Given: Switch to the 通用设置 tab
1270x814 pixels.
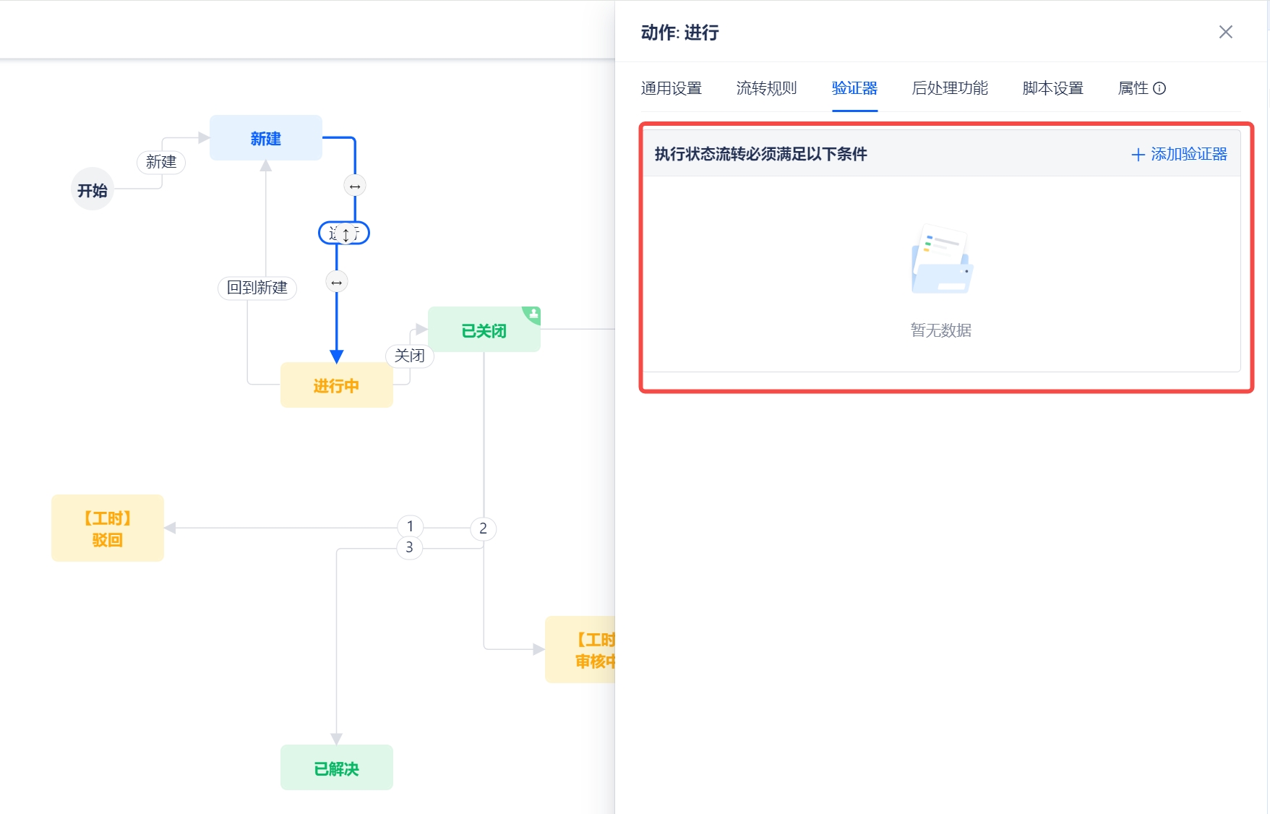Looking at the screenshot, I should [x=672, y=88].
